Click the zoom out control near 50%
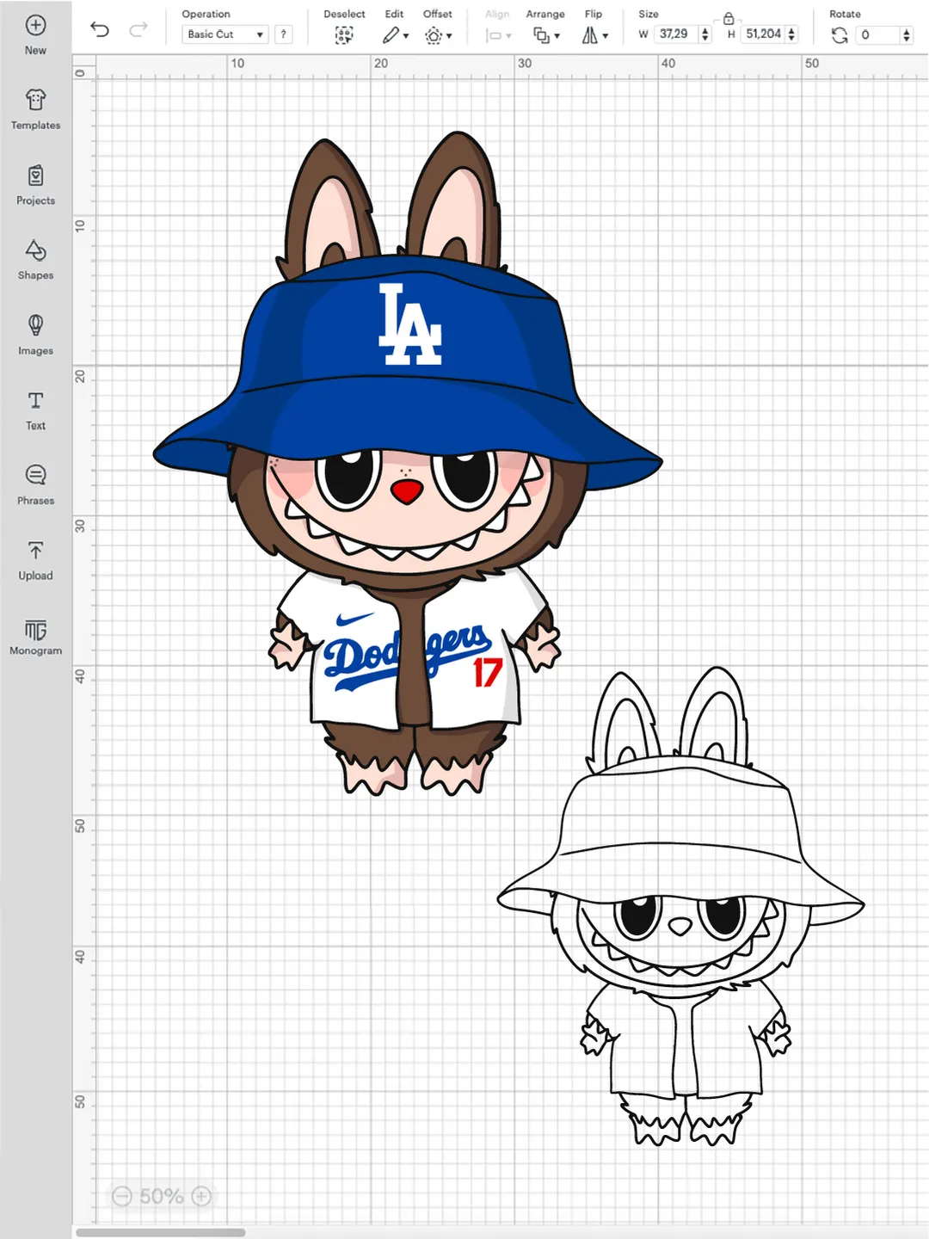The image size is (929, 1239). (x=124, y=1196)
